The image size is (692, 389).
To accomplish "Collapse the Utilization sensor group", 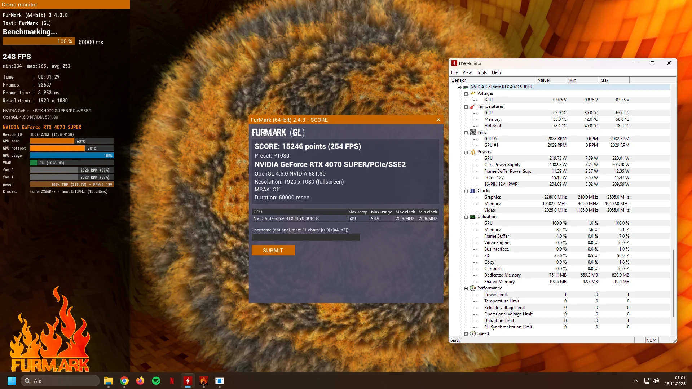I will coord(466,217).
